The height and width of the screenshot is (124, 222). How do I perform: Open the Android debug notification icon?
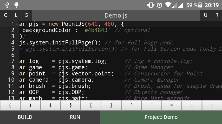[16, 5]
